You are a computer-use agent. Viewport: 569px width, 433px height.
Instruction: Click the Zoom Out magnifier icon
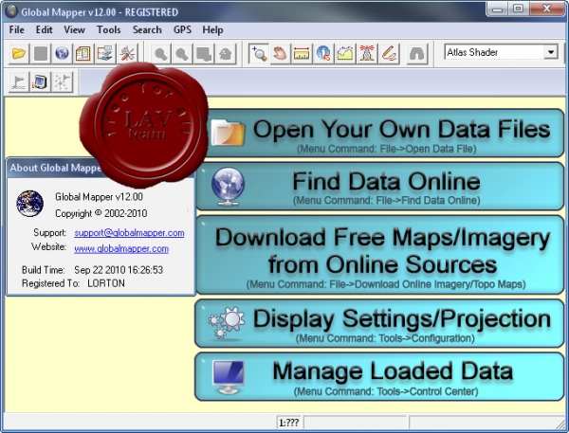(x=182, y=54)
